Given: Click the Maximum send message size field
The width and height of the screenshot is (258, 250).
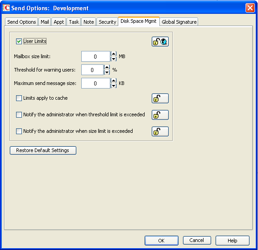Looking at the screenshot, I should 96,83.
